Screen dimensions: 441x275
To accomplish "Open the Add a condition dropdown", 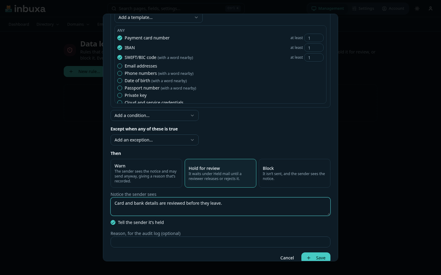I will [x=155, y=116].
